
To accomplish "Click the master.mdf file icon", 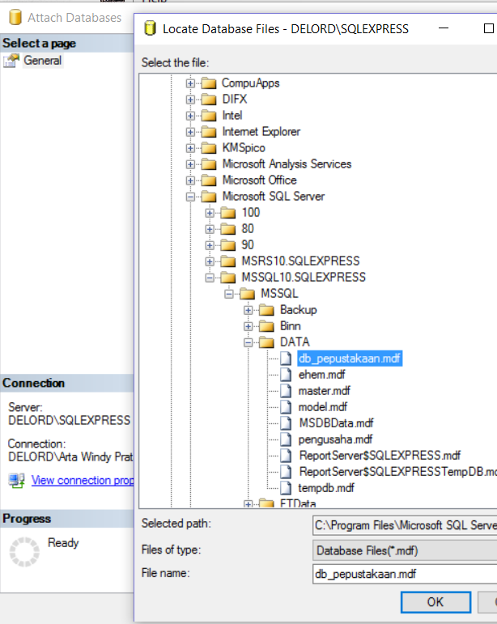I will (286, 391).
